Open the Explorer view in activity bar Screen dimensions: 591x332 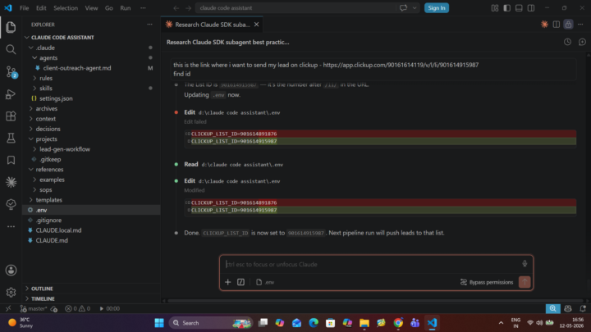(x=11, y=27)
